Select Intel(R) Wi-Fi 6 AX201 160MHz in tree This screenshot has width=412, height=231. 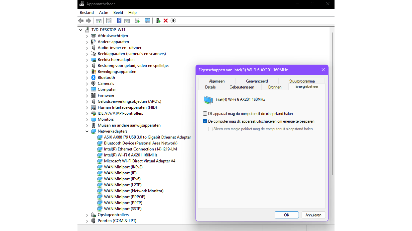[x=131, y=155]
